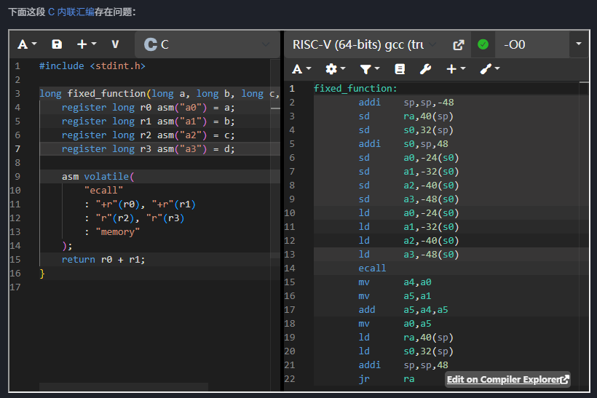
Task: Click the save source file icon
Action: [x=57, y=44]
